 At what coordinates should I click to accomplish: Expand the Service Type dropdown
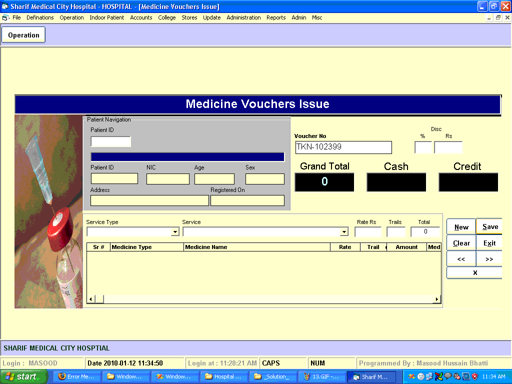[x=175, y=232]
